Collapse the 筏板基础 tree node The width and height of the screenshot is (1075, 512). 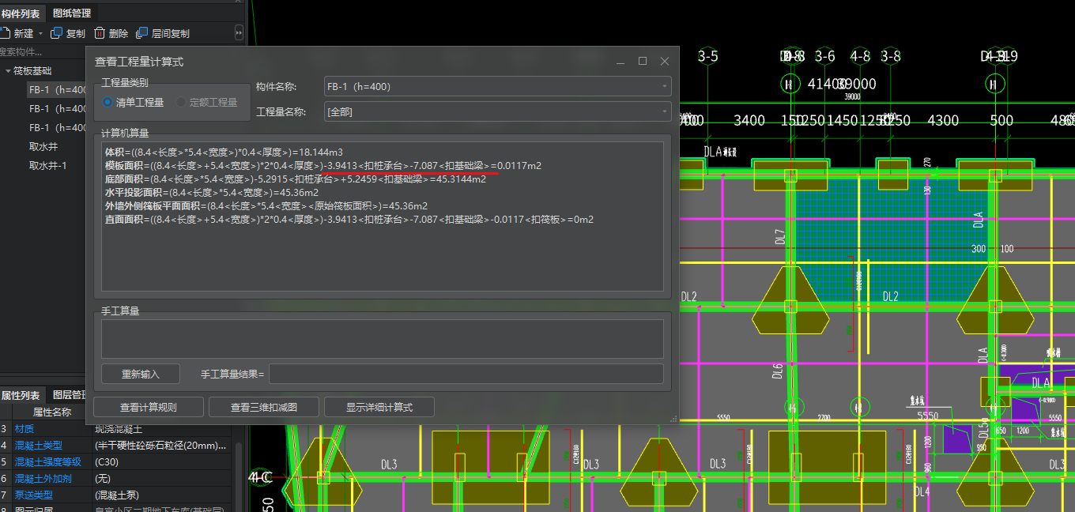click(8, 71)
